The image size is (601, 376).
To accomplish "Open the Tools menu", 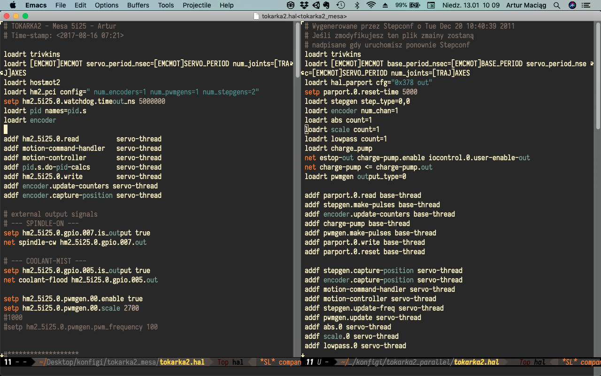I will tap(166, 5).
